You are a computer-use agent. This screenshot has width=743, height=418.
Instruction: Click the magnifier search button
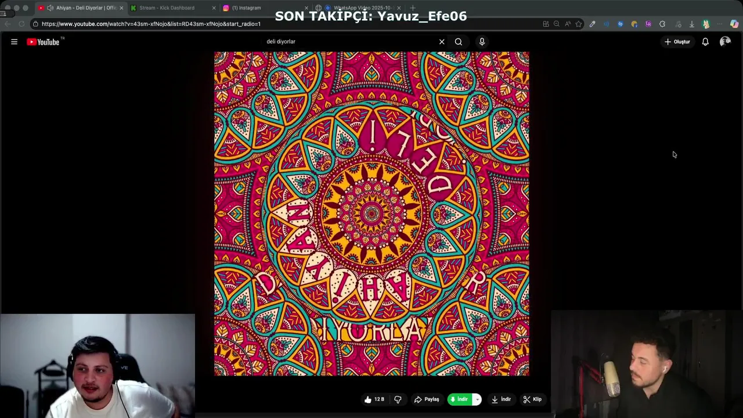click(459, 42)
